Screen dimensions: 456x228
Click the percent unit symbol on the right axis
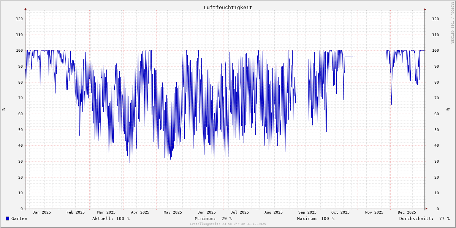click(x=448, y=109)
